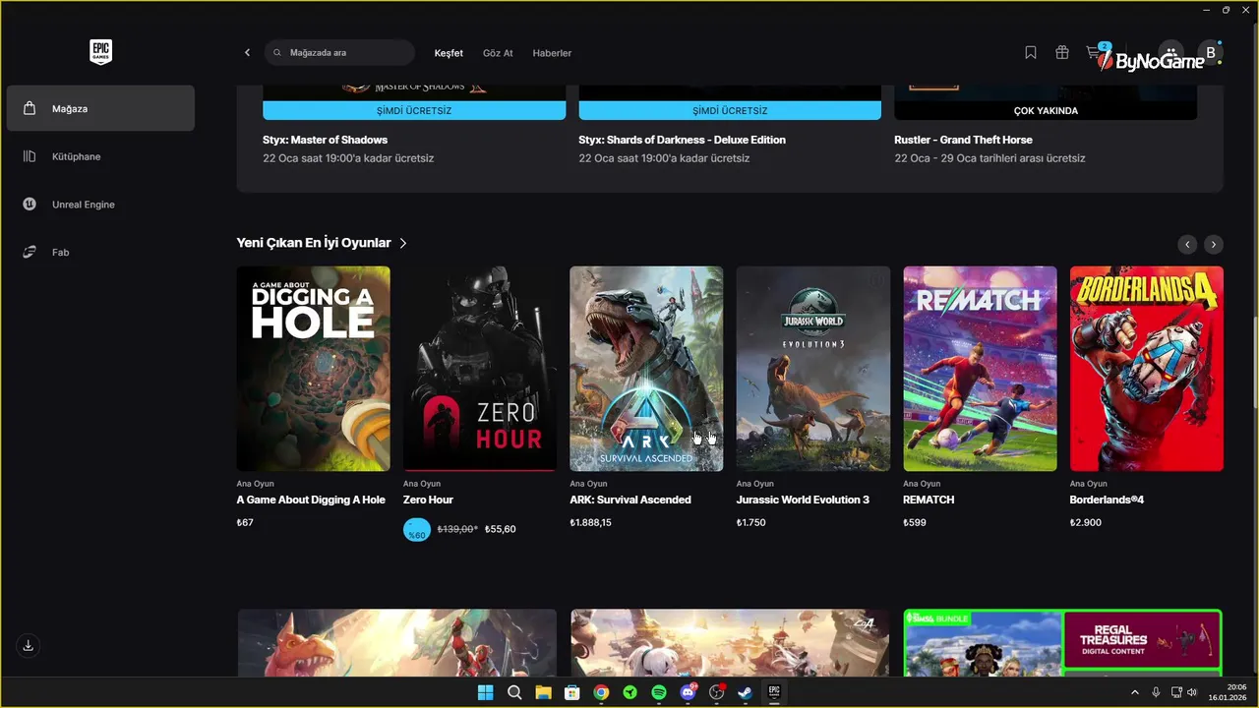This screenshot has width=1259, height=708.
Task: Go back with the back arrow
Action: [x=247, y=53]
